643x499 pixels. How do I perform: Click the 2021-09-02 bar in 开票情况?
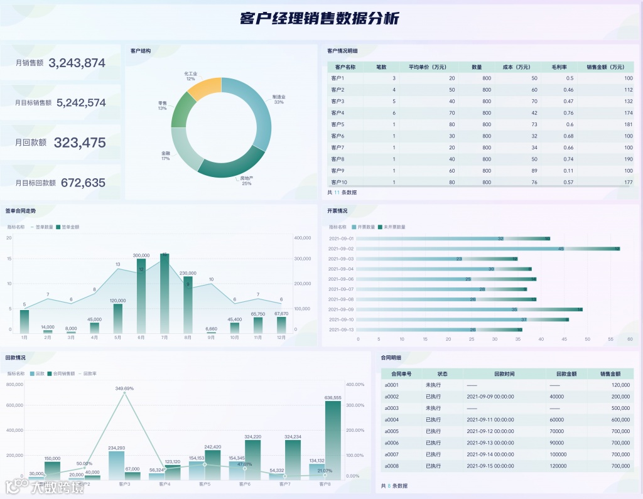[488, 249]
